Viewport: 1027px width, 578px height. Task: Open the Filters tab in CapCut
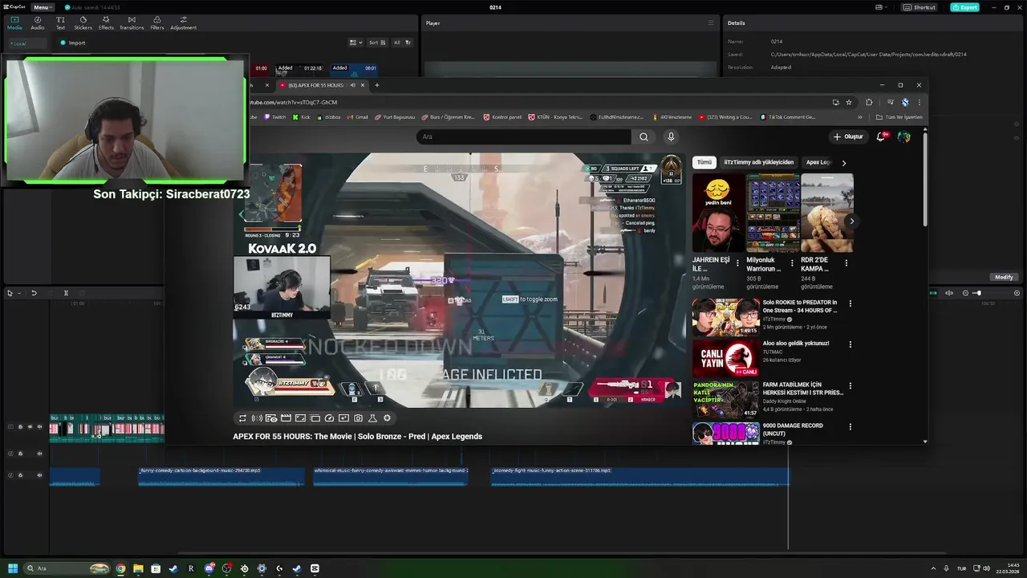[157, 22]
